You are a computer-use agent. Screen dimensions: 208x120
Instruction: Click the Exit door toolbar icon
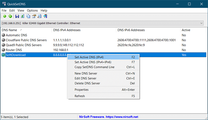pyautogui.click(x=45, y=16)
